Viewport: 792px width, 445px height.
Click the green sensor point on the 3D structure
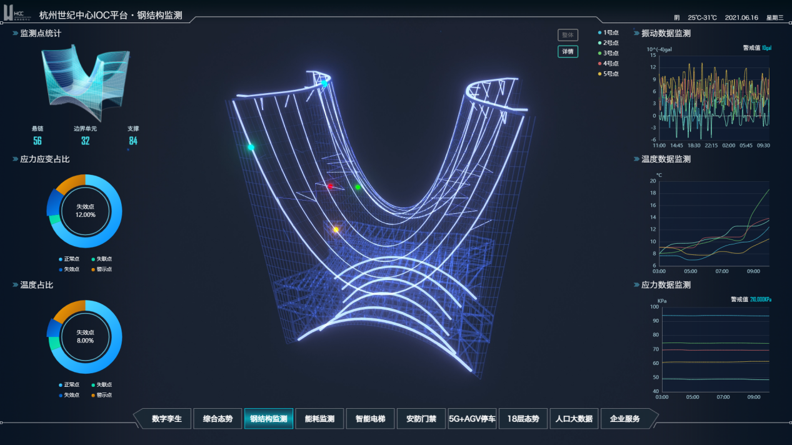[358, 187]
